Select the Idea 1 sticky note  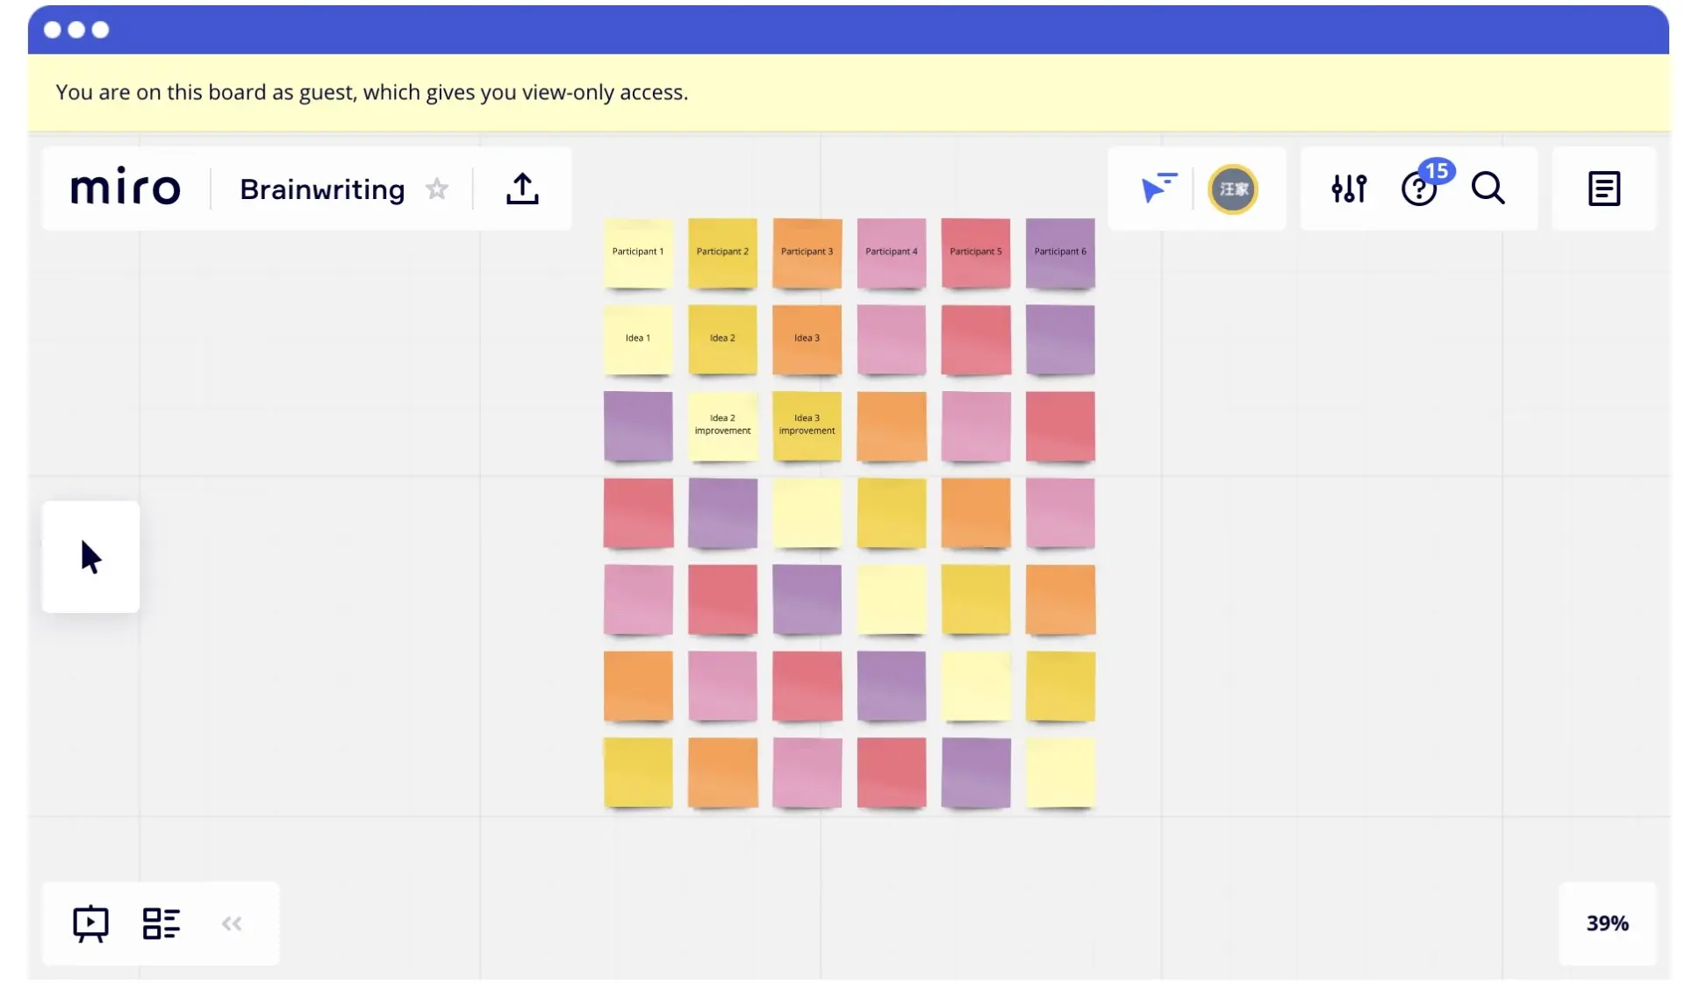[638, 339]
